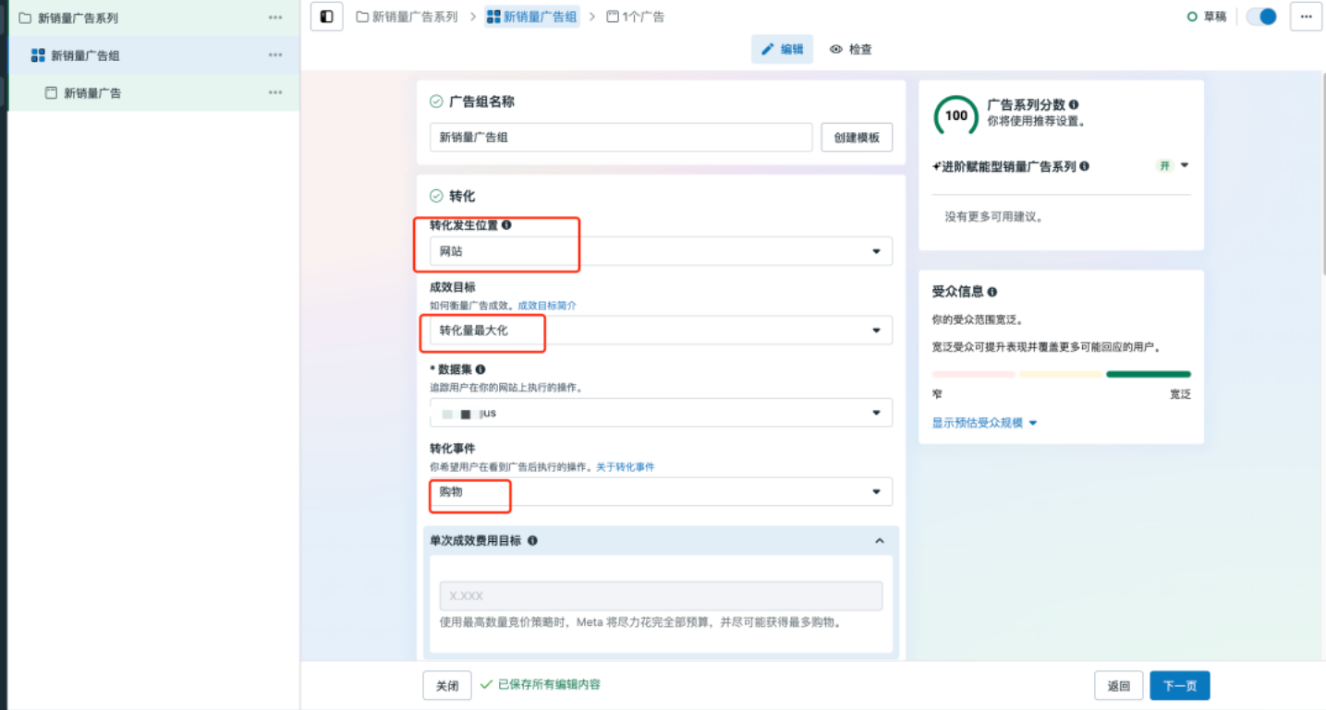Click the info icon beside 转化发生位置
Image resolution: width=1326 pixels, height=710 pixels.
tap(505, 223)
